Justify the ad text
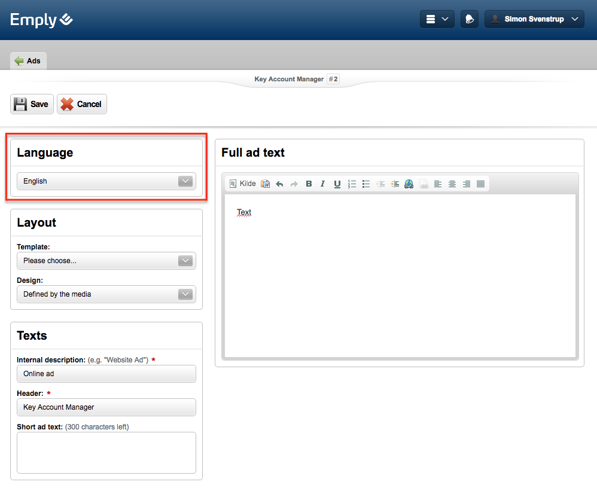Screen dimensions: 597x494 click(x=481, y=184)
